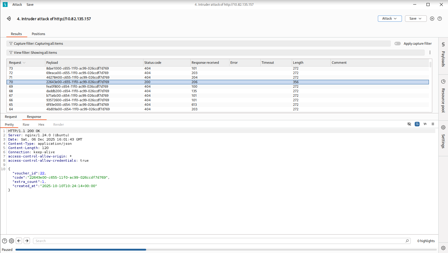Viewport: 448px width, 253px height.
Task: Open the Capture filter settings bar
Action: coord(198,44)
